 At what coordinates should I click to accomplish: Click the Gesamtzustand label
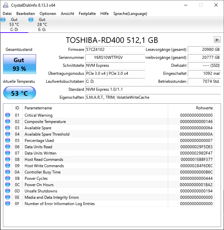pyautogui.click(x=19, y=50)
